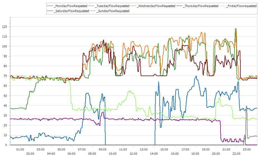
Task: Click the 10 y-axis label
Action: click(x=5, y=135)
